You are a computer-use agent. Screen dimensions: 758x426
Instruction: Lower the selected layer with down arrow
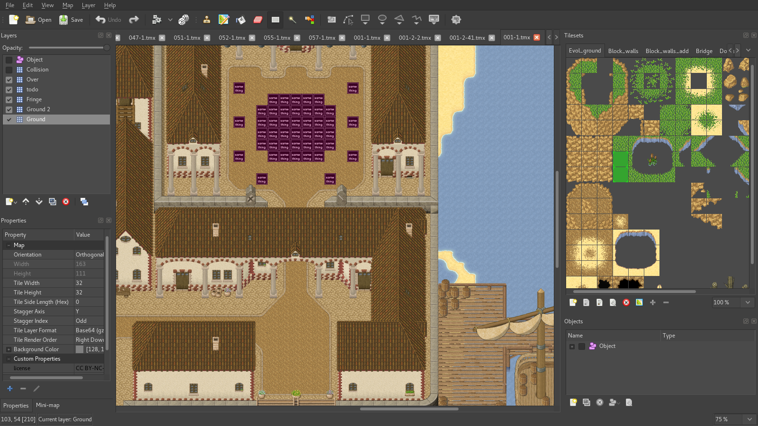39,202
